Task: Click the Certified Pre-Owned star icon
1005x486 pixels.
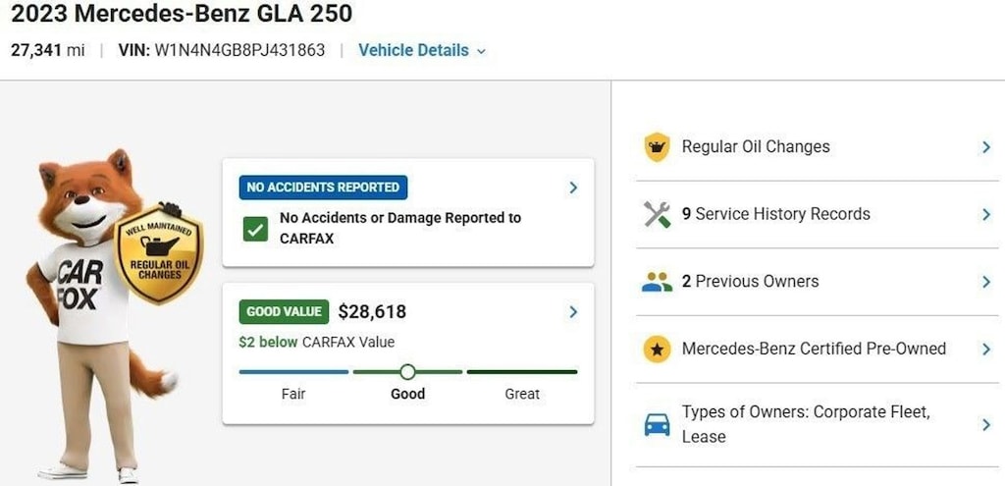Action: (x=657, y=349)
